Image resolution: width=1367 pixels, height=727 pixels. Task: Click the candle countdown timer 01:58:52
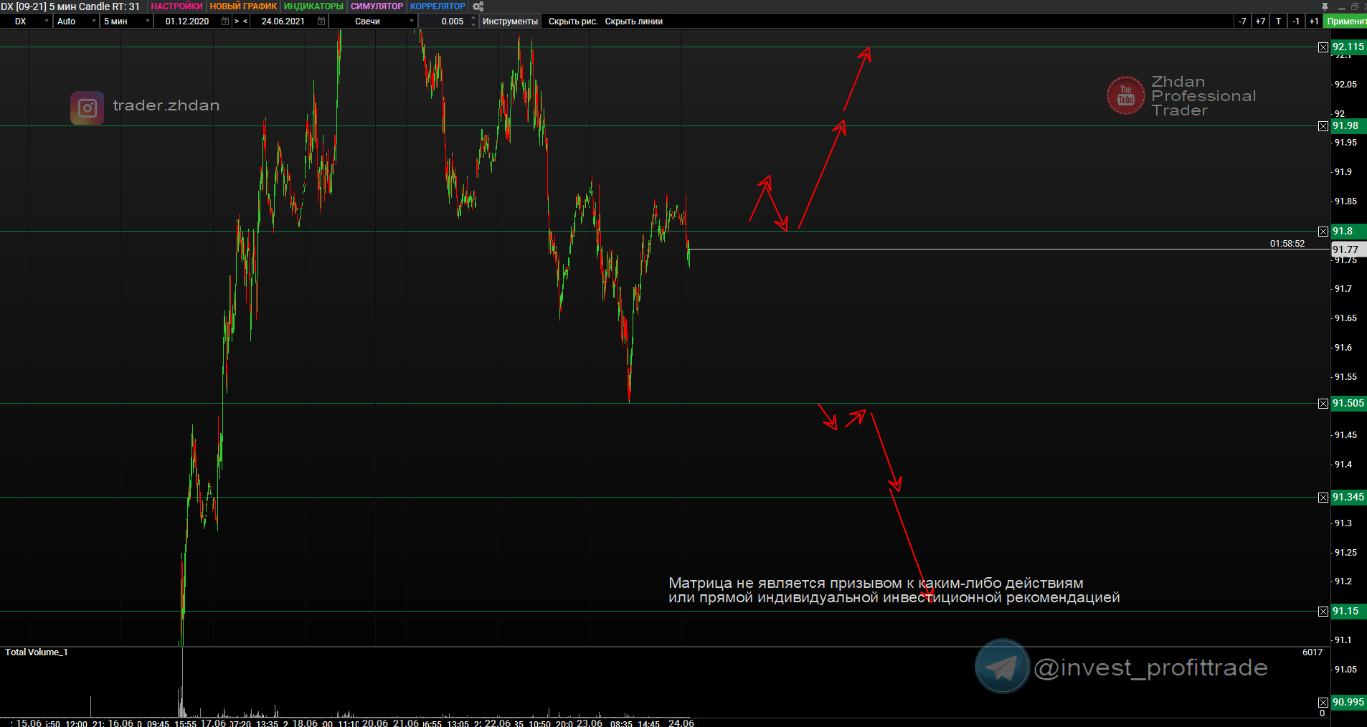1287,244
